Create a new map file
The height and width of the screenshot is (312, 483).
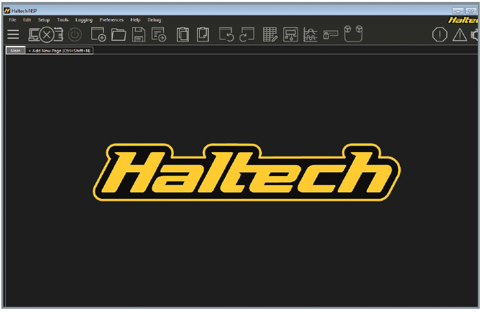click(x=99, y=34)
